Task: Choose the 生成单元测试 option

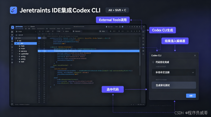Action: click(x=174, y=85)
